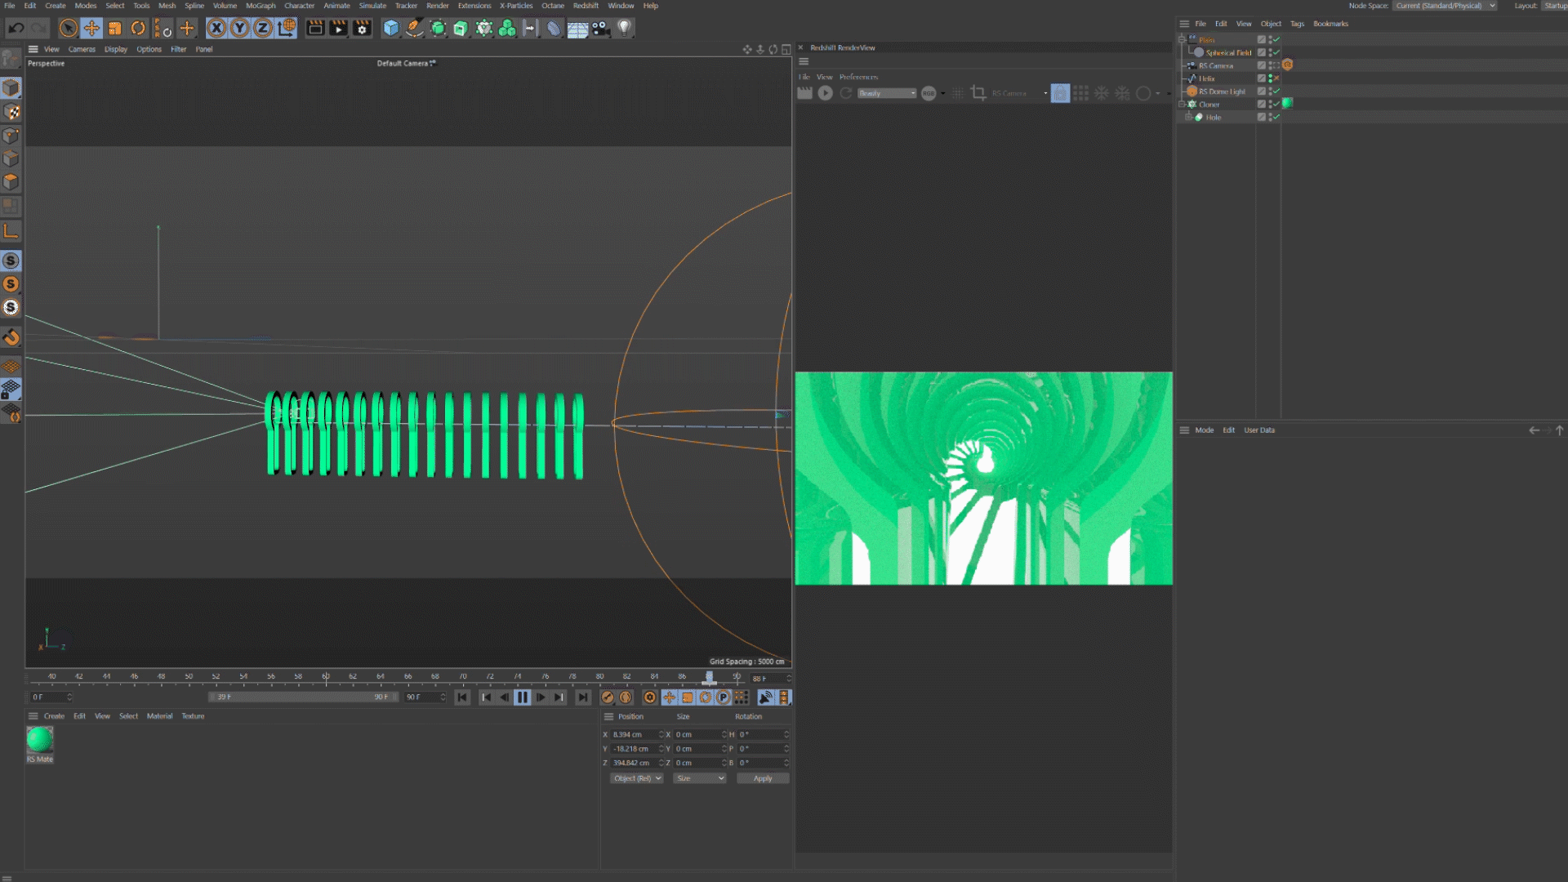
Task: Click the Apply button in the Coordinates panel
Action: pyautogui.click(x=762, y=777)
